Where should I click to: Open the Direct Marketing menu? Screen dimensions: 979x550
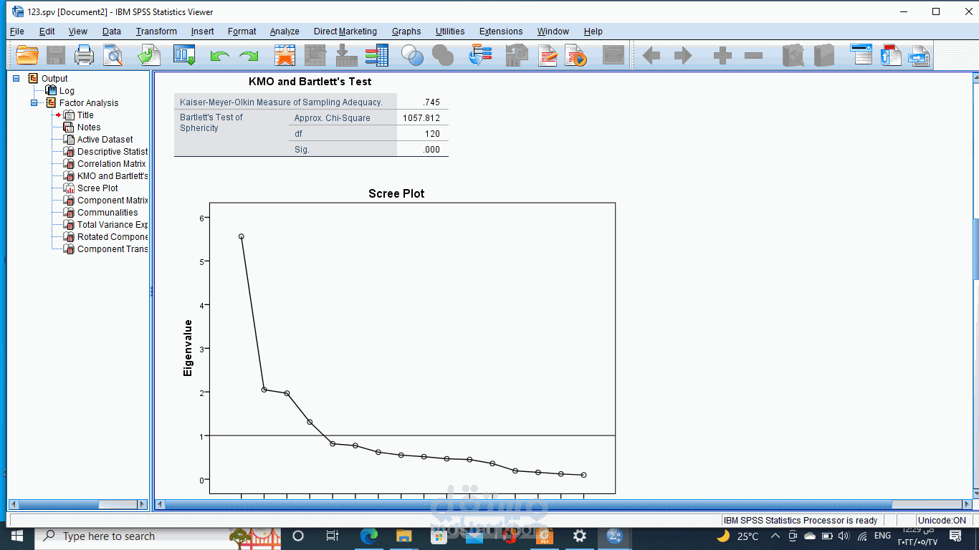(345, 32)
